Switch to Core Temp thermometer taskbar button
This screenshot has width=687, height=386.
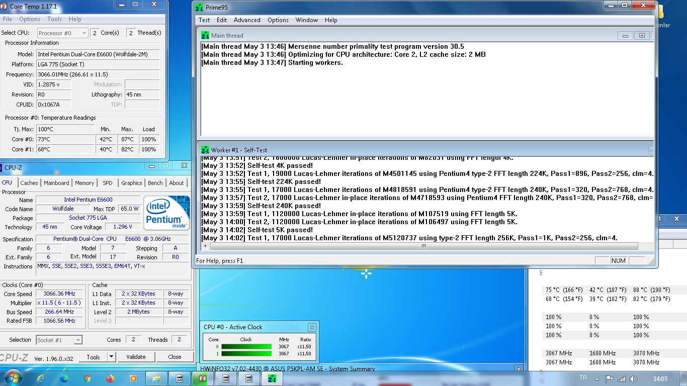203,378
